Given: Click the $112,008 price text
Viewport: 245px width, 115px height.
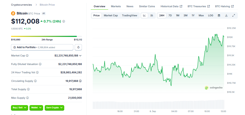Looking at the screenshot, I should point(25,21).
